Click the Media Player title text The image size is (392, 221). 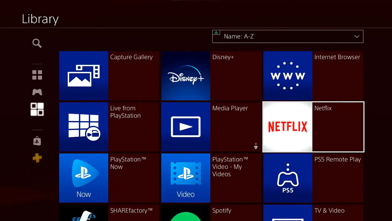(x=230, y=108)
